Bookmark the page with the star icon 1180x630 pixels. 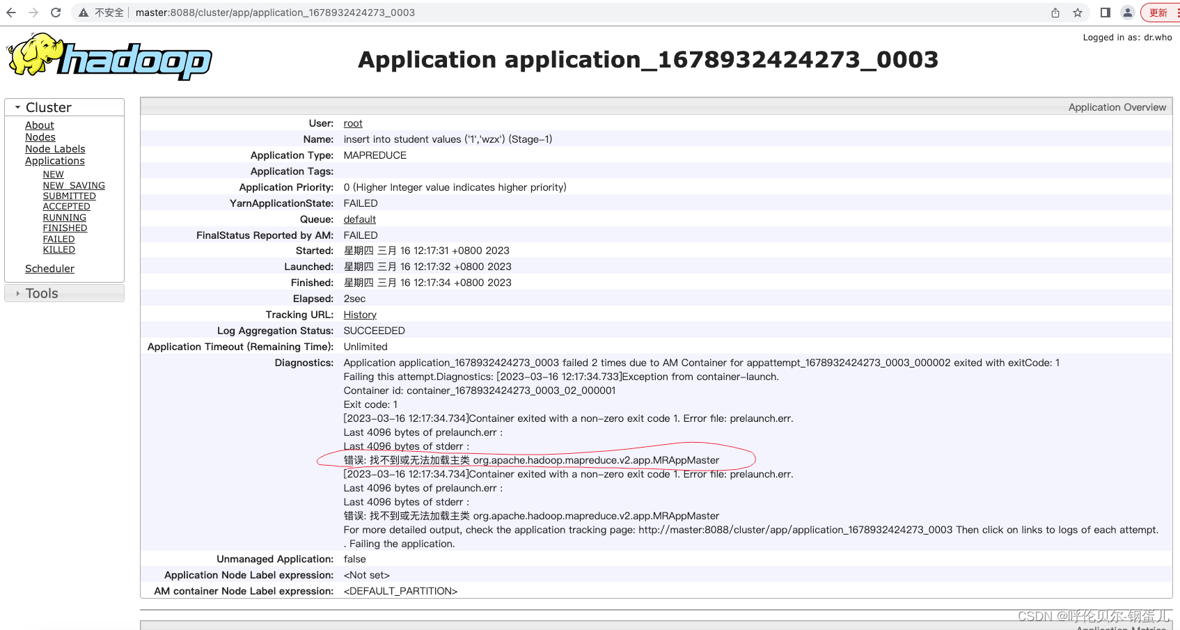point(1077,12)
